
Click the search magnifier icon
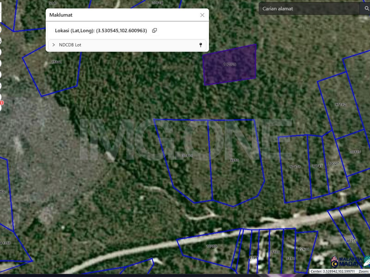coord(366,9)
